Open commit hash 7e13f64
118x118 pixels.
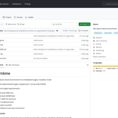(65, 31)
